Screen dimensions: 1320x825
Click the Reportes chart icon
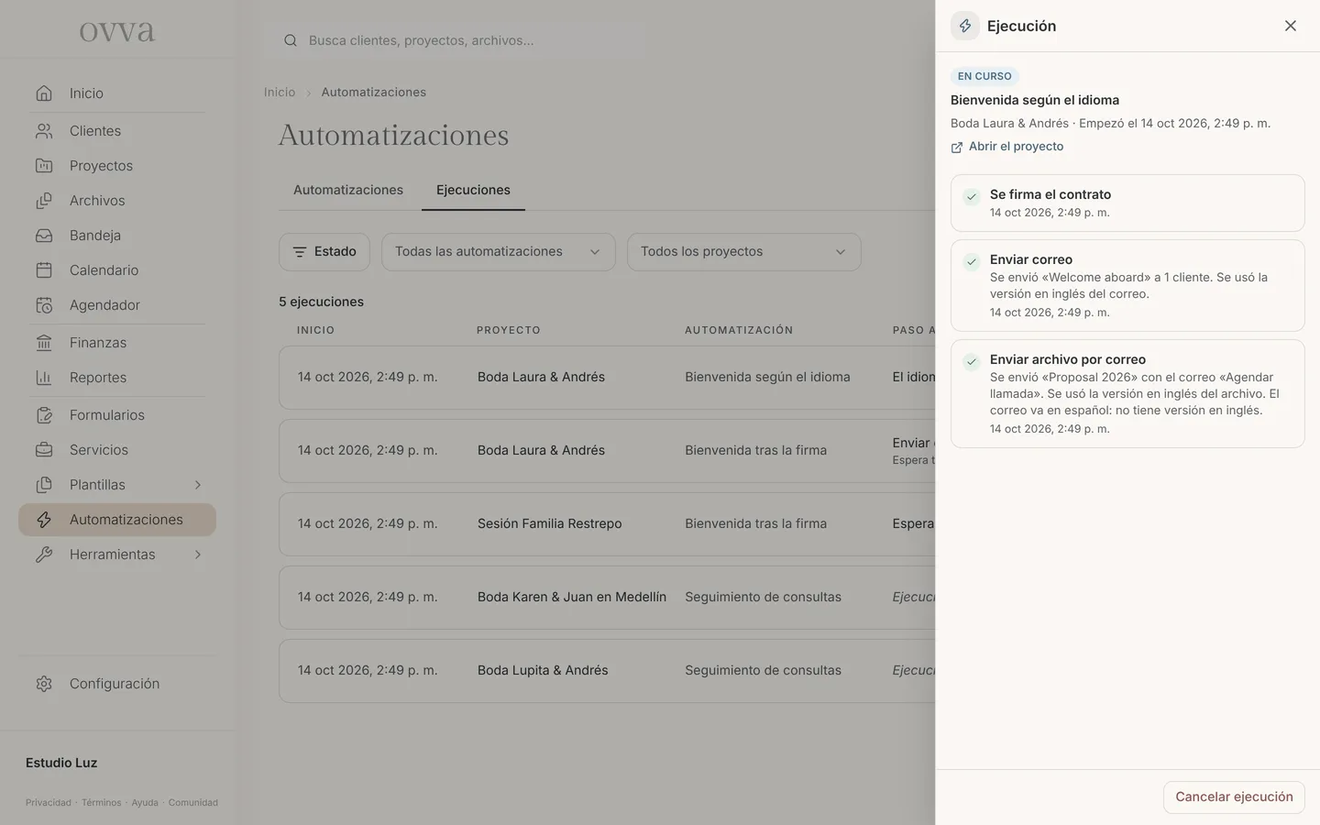(44, 378)
